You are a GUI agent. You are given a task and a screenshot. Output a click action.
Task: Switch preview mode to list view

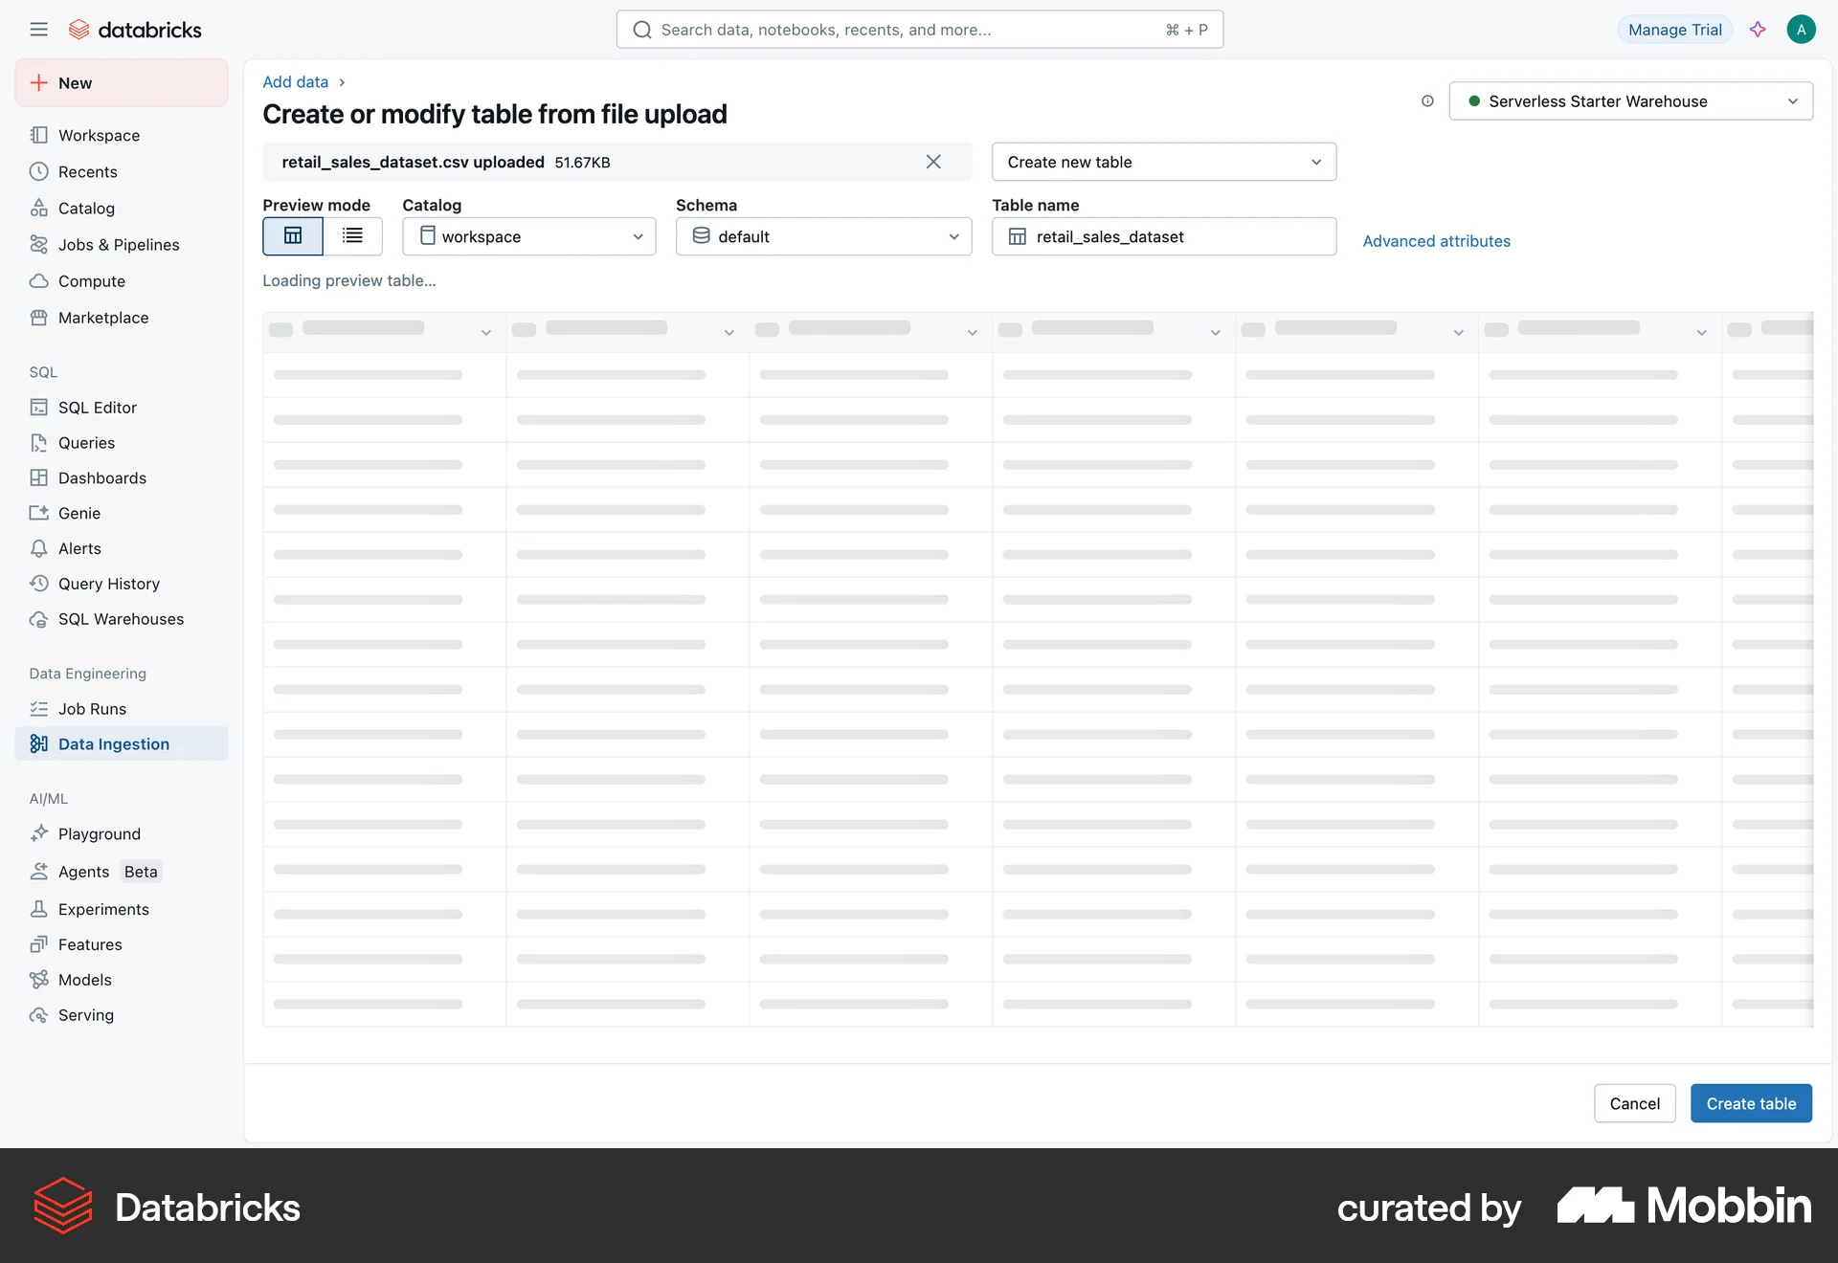(x=352, y=236)
